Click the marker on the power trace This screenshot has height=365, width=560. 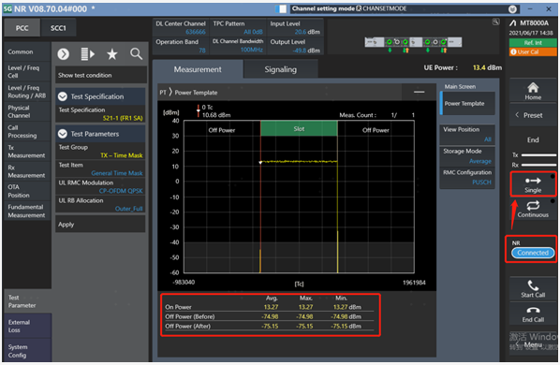pos(260,163)
